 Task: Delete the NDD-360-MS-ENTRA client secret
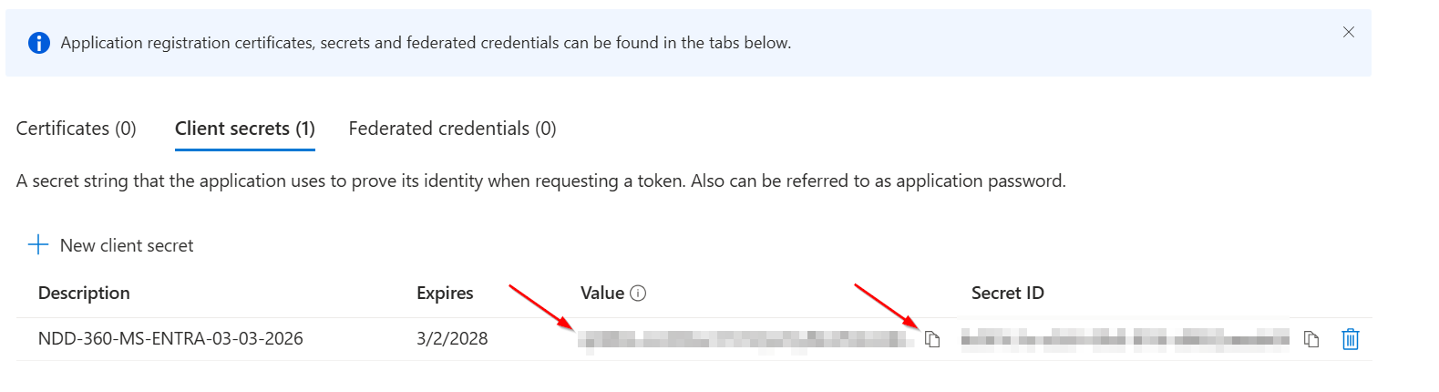pos(1351,339)
